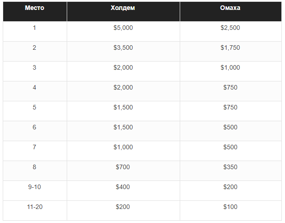
Task: Click the $100 Омаха cell
Action: (230, 207)
